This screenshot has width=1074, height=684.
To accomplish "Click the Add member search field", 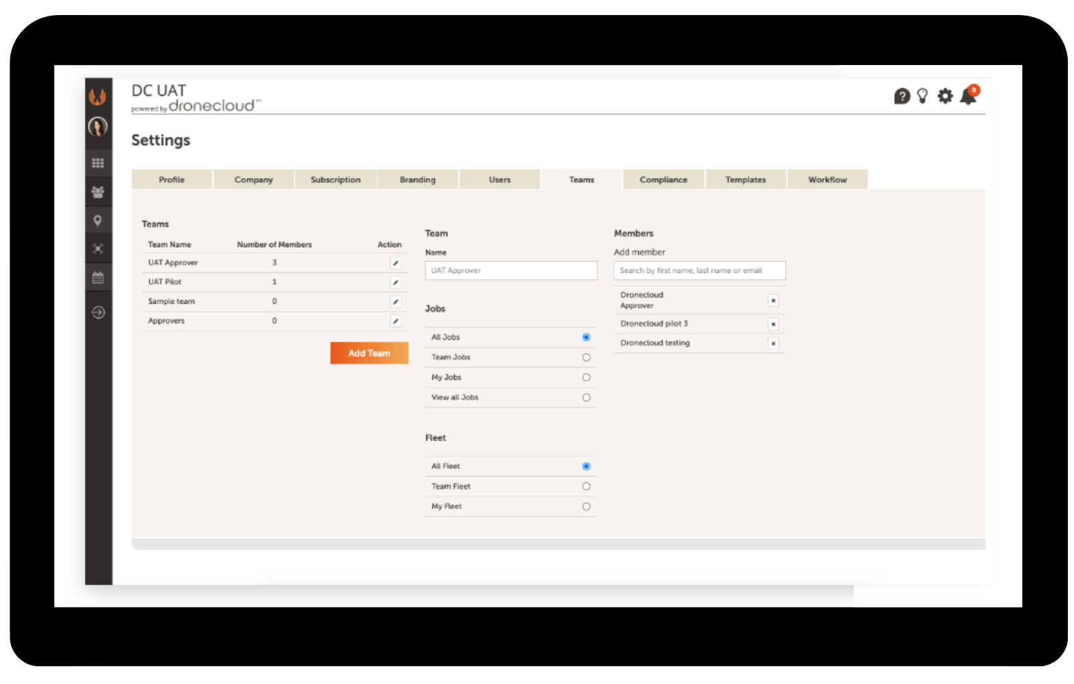I will tap(699, 271).
